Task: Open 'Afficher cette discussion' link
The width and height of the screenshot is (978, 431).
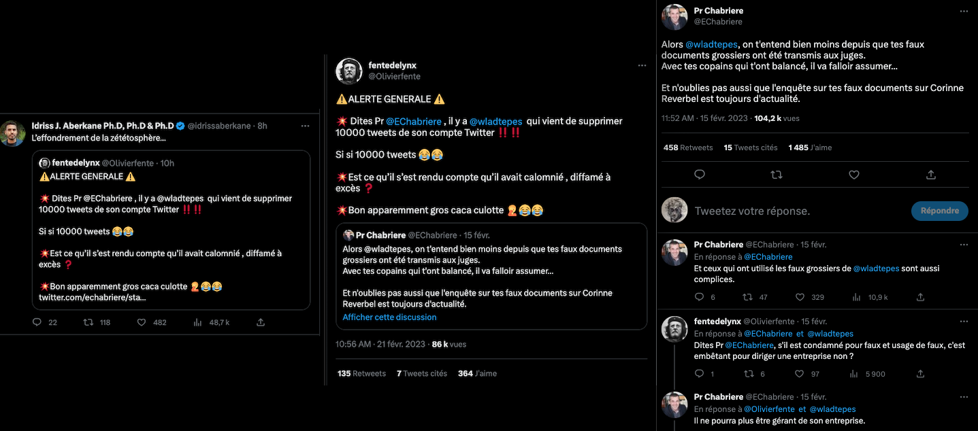Action: point(389,317)
